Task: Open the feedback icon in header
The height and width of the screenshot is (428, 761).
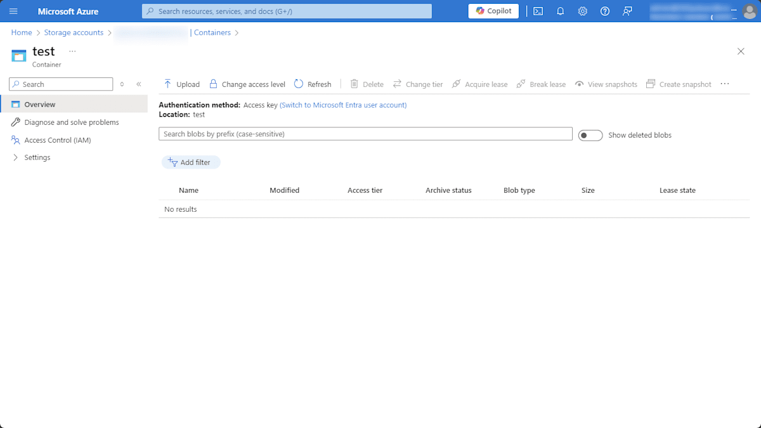Action: (627, 11)
